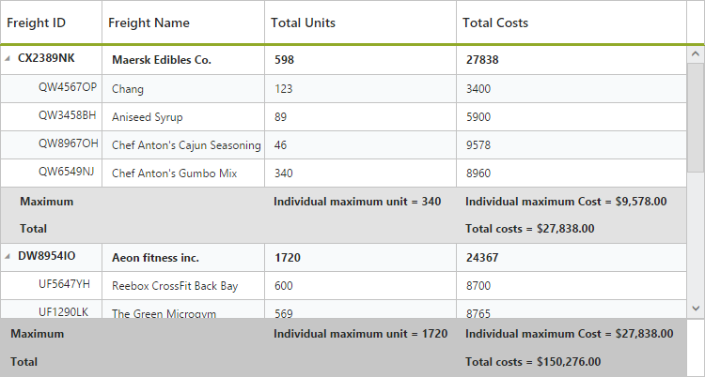Click the Aeon fitness inc. cell
Viewport: 705px width, 377px height.
pyautogui.click(x=160, y=257)
